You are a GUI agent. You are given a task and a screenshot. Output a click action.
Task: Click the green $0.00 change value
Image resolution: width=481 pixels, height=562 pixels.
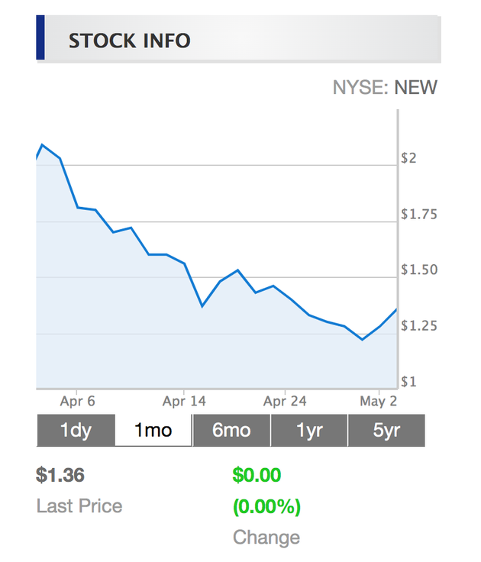pyautogui.click(x=257, y=475)
